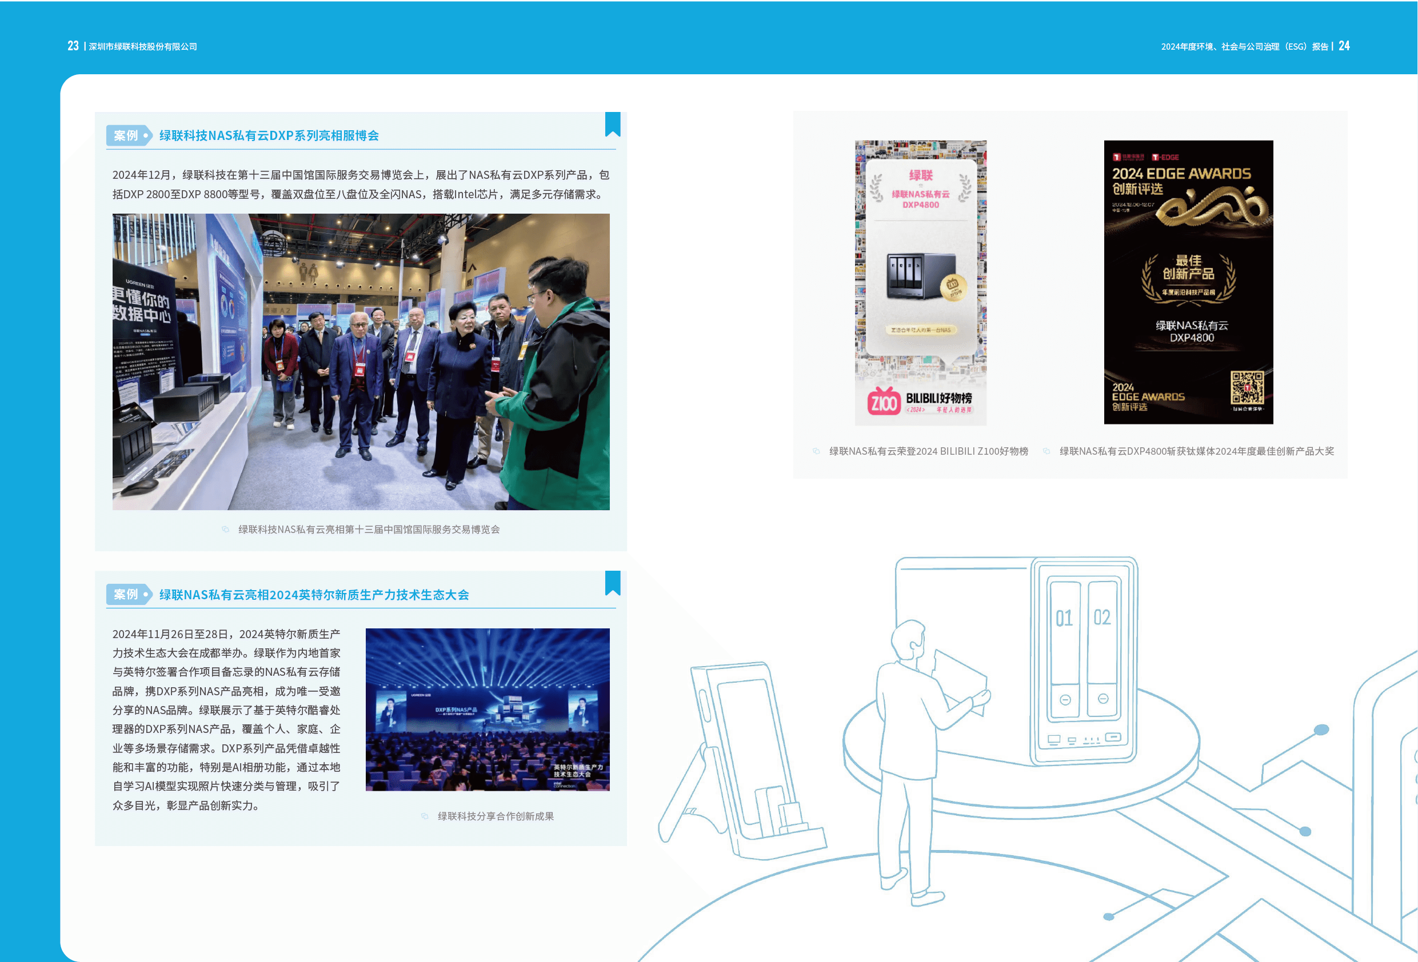Click the 深圳市绿联科技股份有限公司 header text
Image resolution: width=1418 pixels, height=962 pixels.
pos(143,47)
